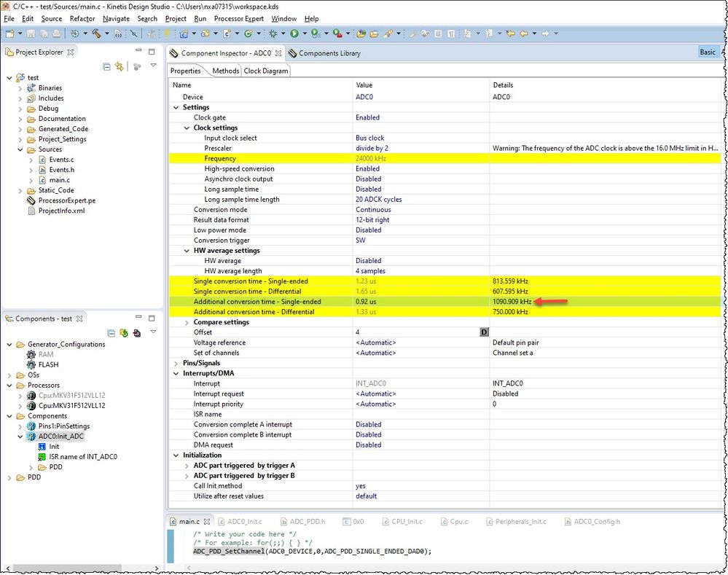Open the Project menu
The height and width of the screenshot is (575, 728).
pos(176,18)
